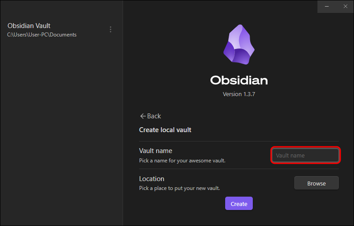
Task: Go back via the Back link text
Action: click(x=154, y=116)
